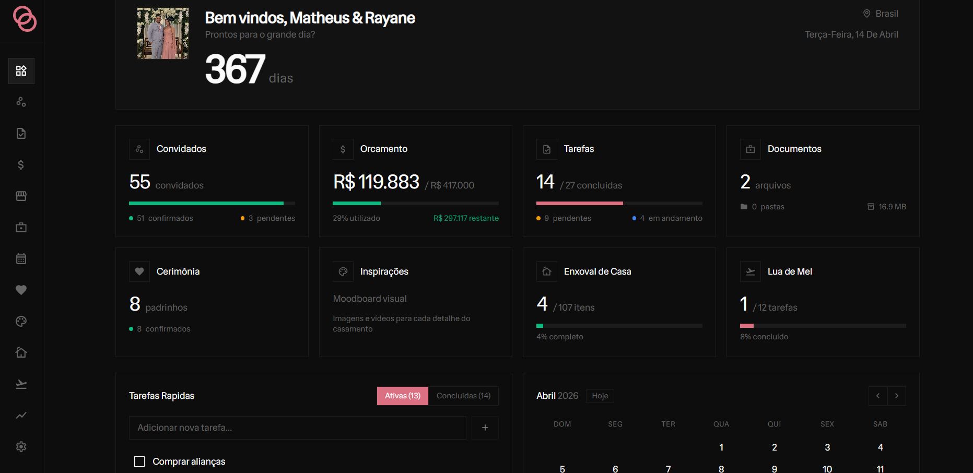The width and height of the screenshot is (973, 473).
Task: Click the Orcamento budget progress bar
Action: pyautogui.click(x=416, y=203)
